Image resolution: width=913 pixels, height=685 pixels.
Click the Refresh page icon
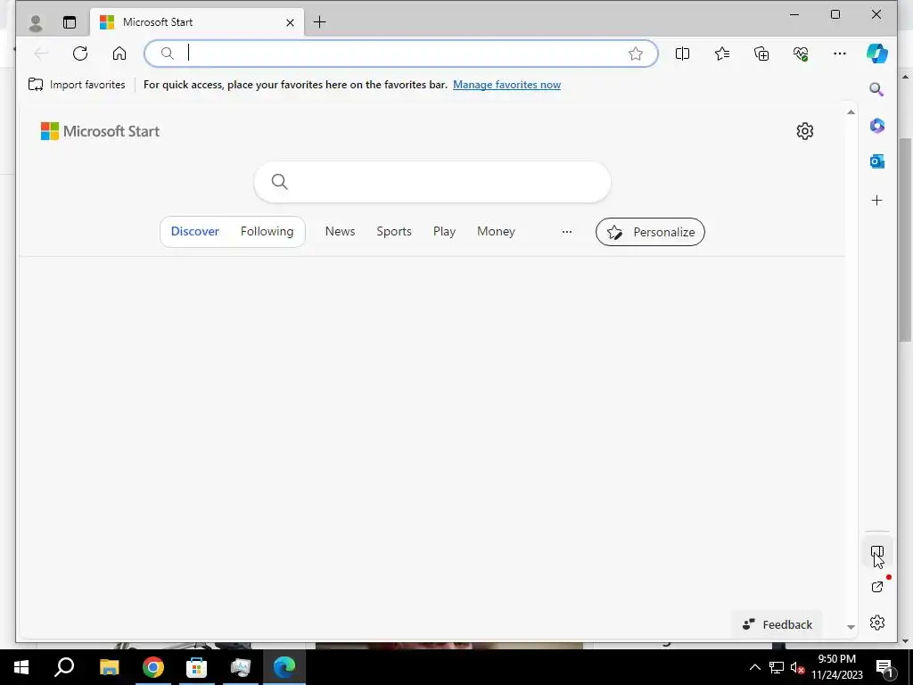click(80, 54)
